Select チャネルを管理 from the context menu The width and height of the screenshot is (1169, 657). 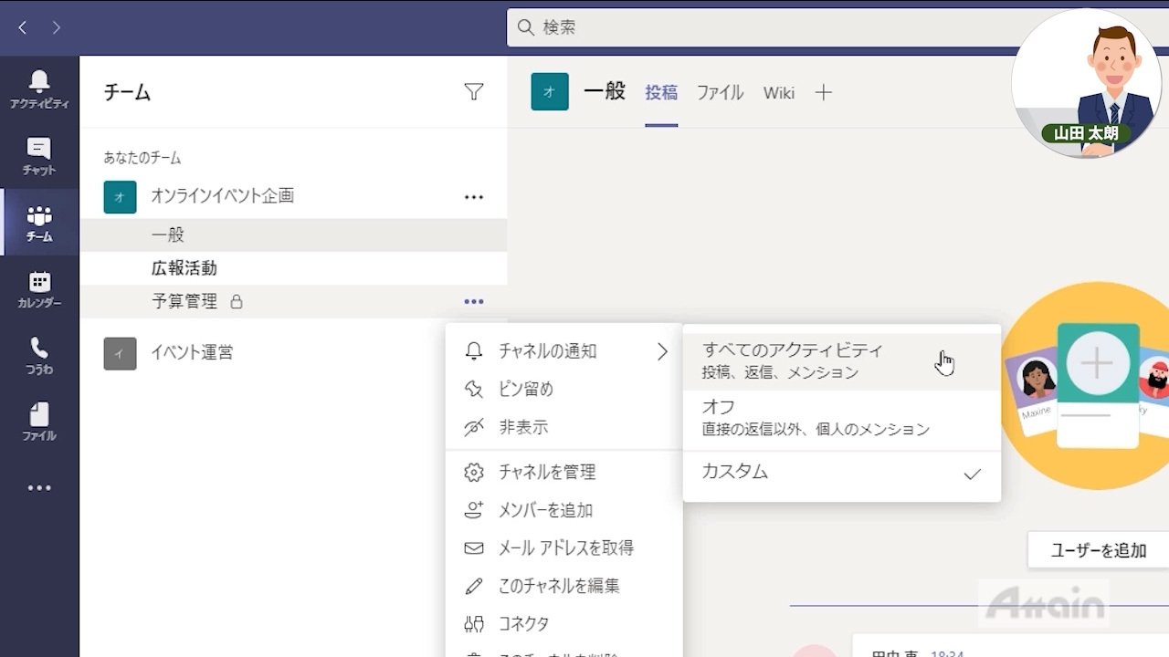coord(546,472)
